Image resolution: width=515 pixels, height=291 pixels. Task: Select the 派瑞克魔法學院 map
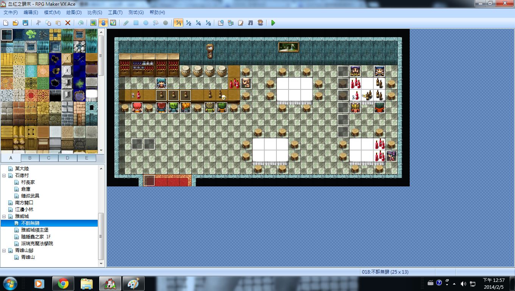pyautogui.click(x=37, y=244)
